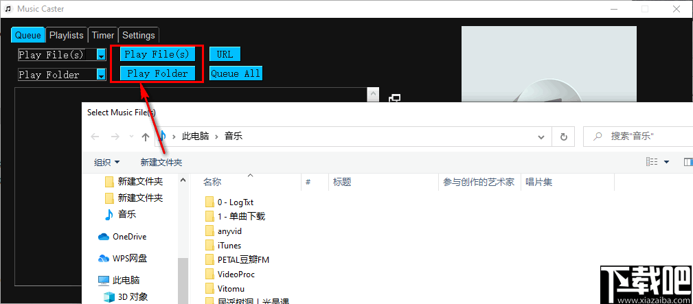This screenshot has width=693, height=304.
Task: Click the blue Play Folder button
Action: click(x=157, y=73)
